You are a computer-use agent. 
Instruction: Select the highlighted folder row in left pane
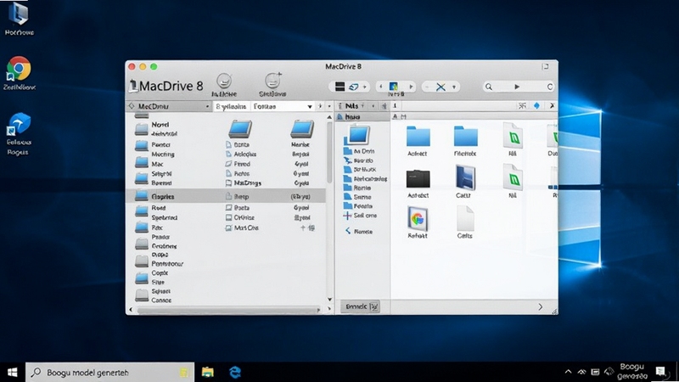click(x=225, y=196)
